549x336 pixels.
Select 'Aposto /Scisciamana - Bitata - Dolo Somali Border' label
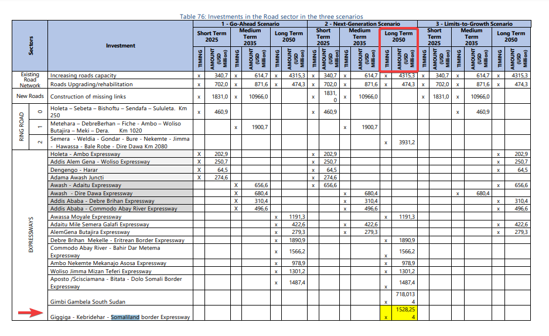point(116,283)
